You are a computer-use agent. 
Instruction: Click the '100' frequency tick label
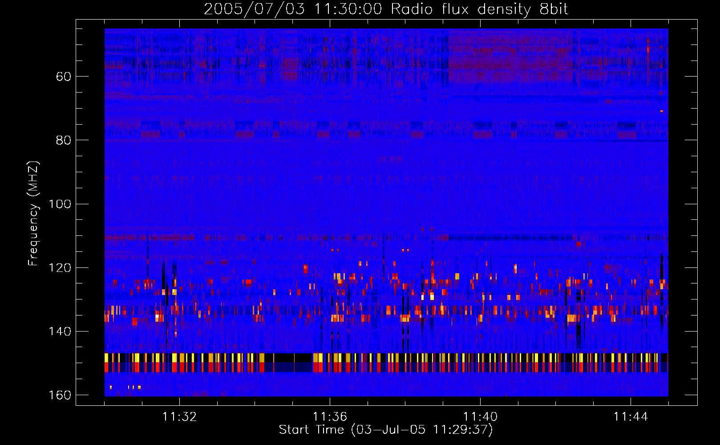[60, 204]
